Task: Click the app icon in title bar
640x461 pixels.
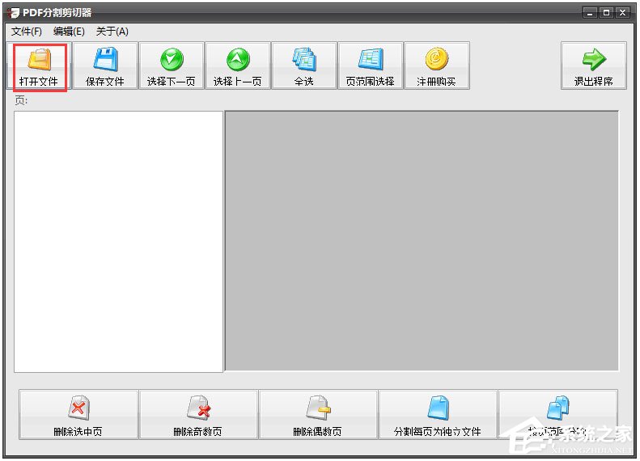Action: pos(13,13)
